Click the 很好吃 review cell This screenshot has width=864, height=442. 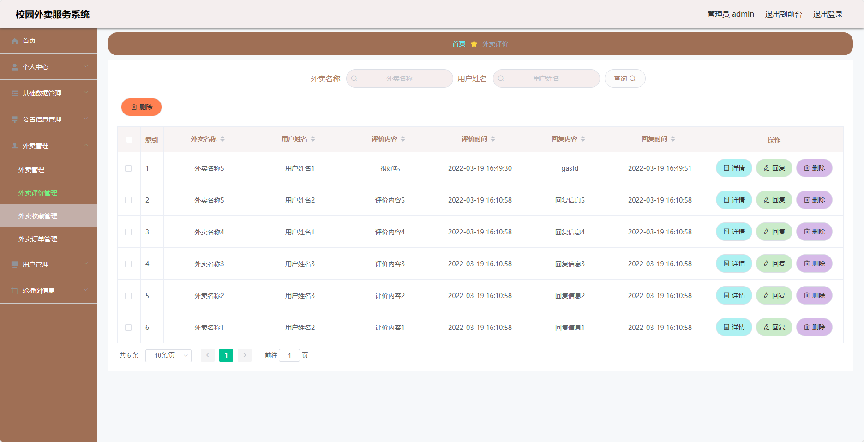(390, 168)
